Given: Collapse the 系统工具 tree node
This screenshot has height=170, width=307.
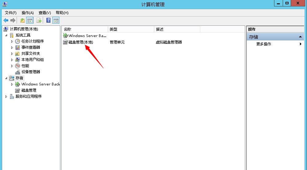Looking at the screenshot, I should (x=6, y=35).
